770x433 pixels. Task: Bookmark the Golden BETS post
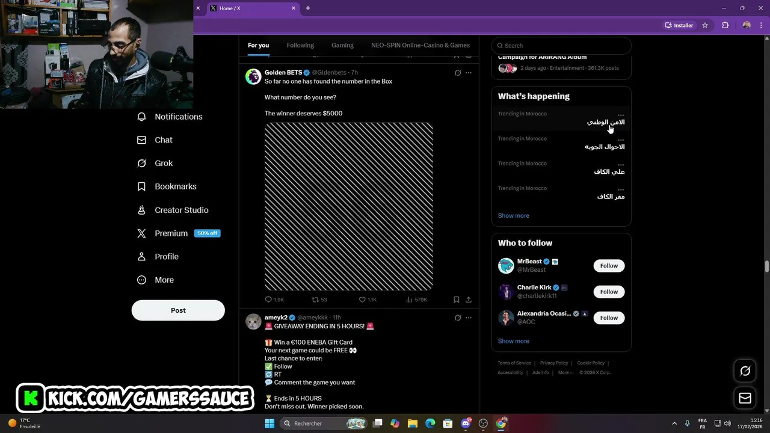[457, 299]
